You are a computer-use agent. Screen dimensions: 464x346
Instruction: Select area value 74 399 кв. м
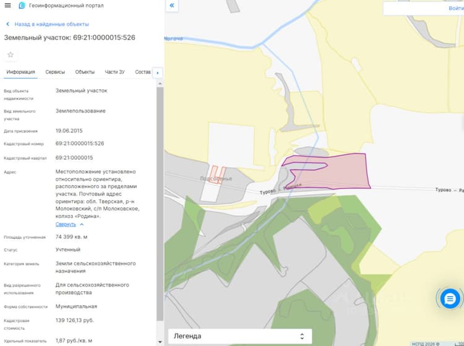tap(71, 237)
